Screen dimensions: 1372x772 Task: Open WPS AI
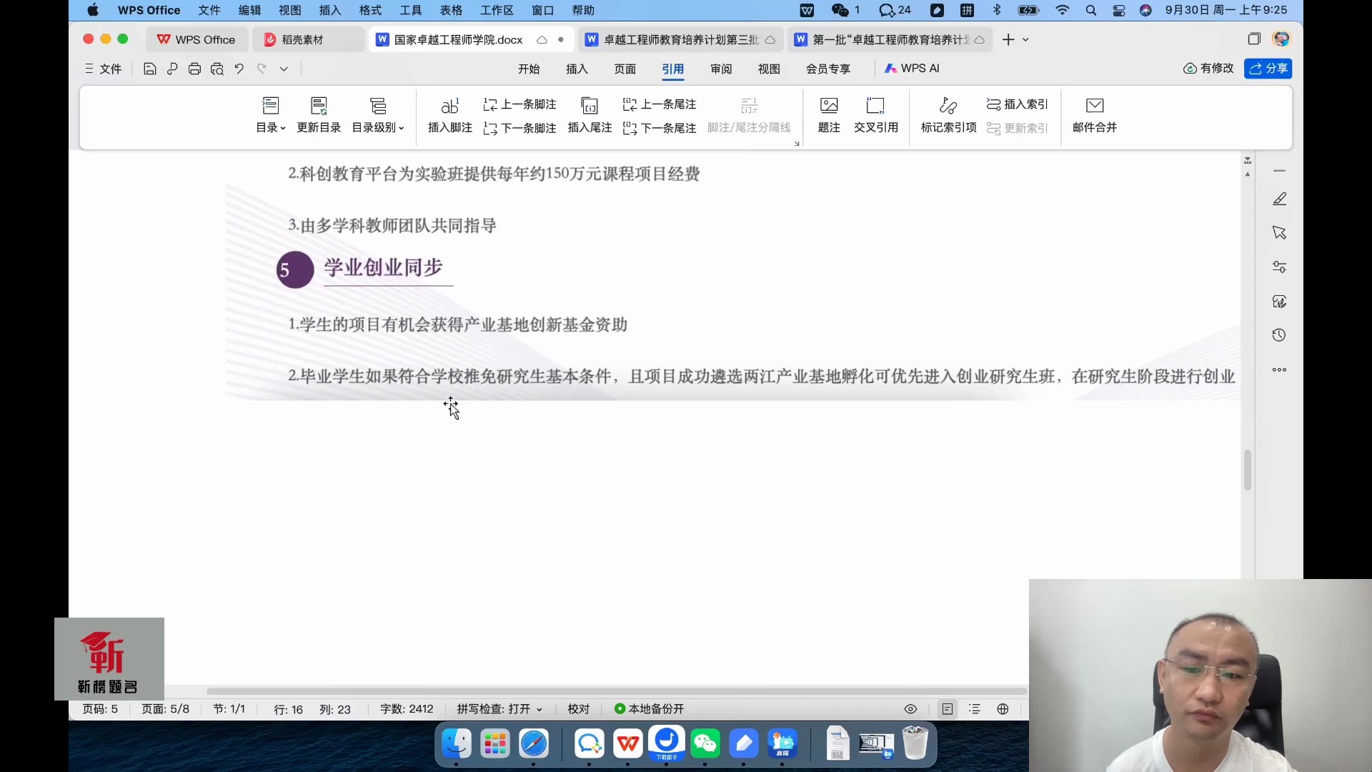[913, 69]
